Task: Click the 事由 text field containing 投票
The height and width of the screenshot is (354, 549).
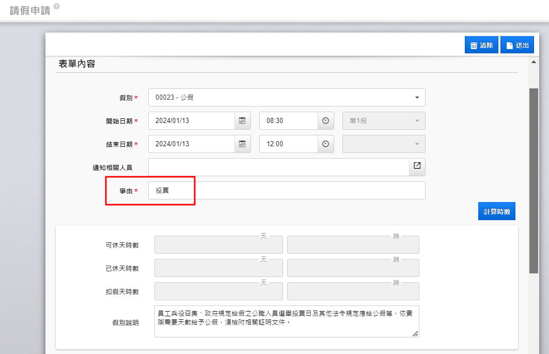Action: coord(287,190)
